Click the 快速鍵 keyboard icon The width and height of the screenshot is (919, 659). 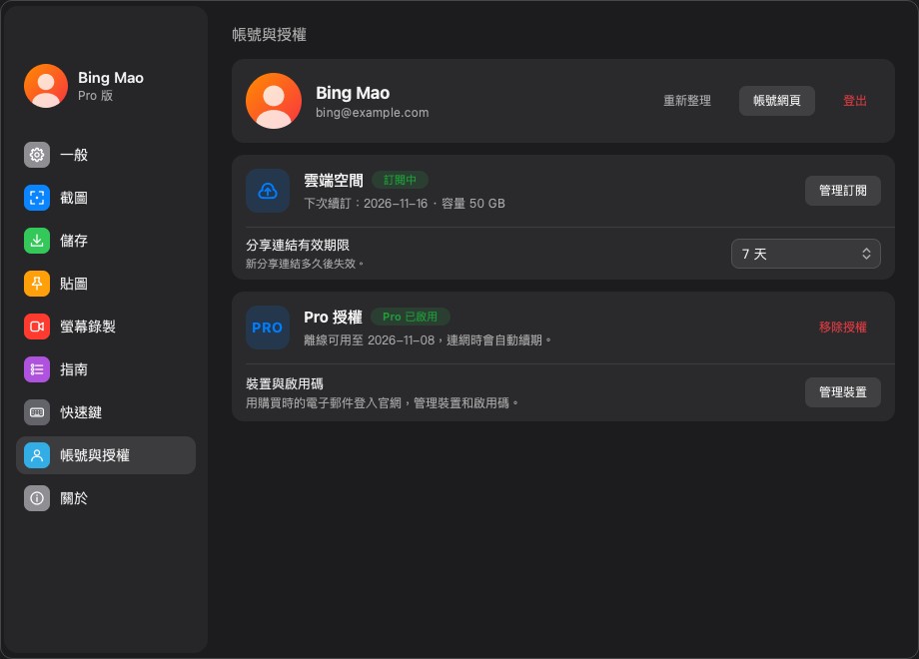point(37,412)
